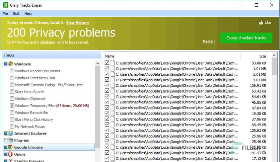
Task: Sort the list by Name column header
Action: tap(110, 56)
